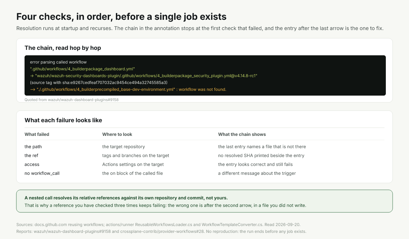Click 'a different message about the trigger'
409x239 pixels.
[257, 173]
